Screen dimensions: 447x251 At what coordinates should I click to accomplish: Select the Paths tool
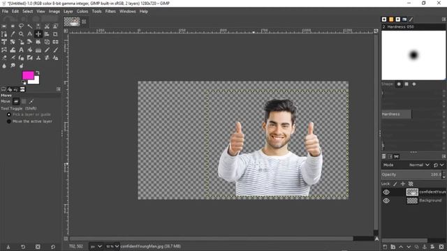click(4, 34)
